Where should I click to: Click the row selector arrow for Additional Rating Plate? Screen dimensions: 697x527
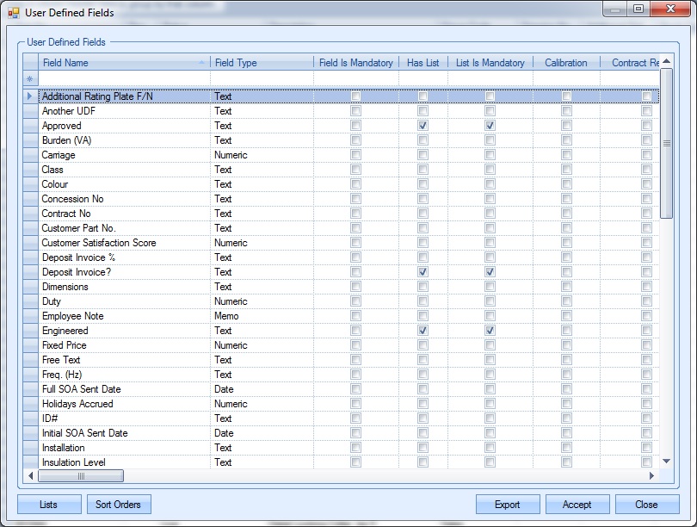[30, 96]
